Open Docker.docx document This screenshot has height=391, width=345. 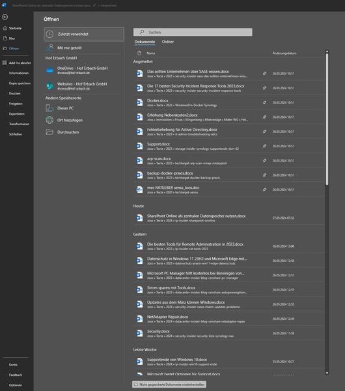228,102
